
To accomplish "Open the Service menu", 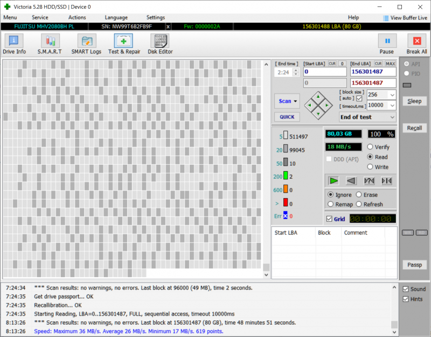I will 40,18.
